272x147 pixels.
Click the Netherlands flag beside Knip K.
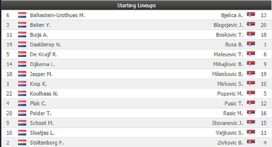point(22,84)
